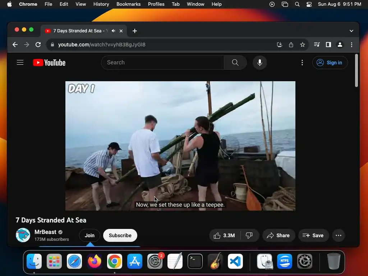This screenshot has width=368, height=276.
Task: Open a new tab
Action: point(135,31)
